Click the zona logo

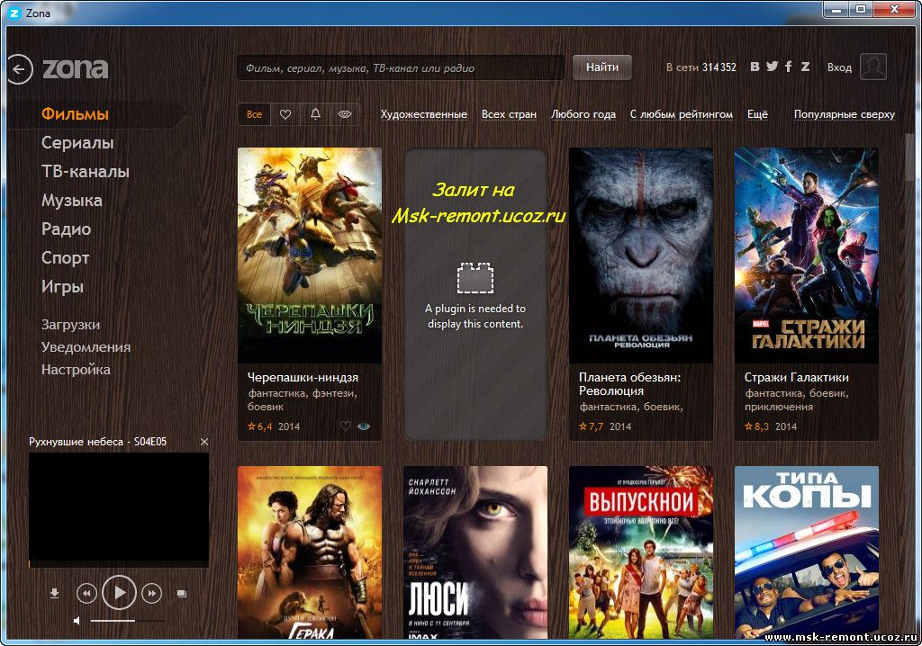76,69
